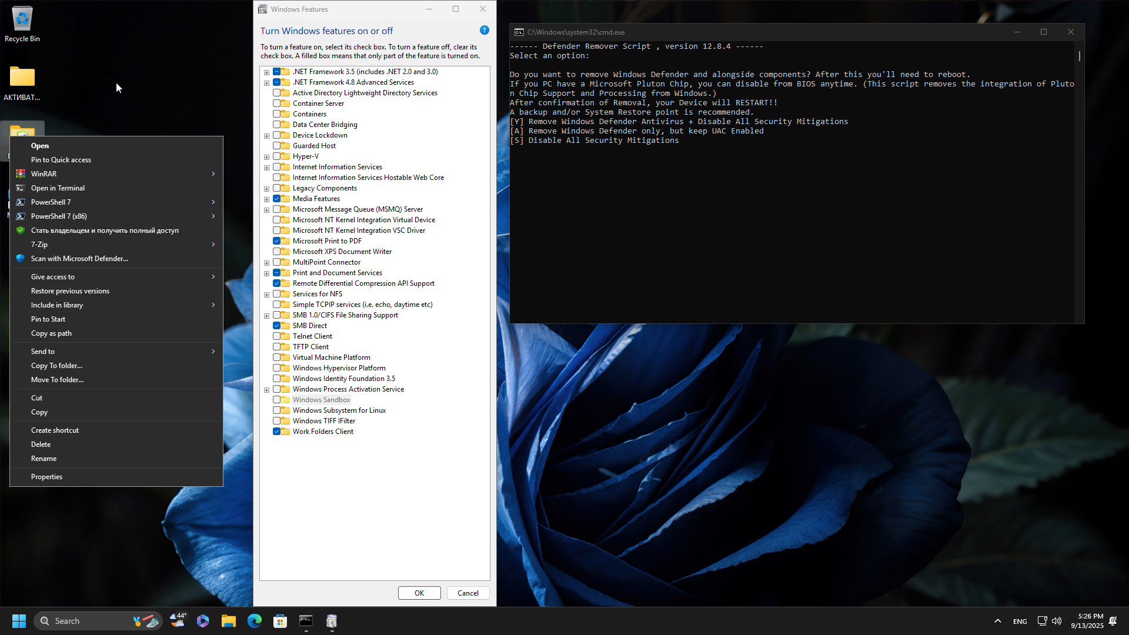Open the network icon in the system tray
1129x635 pixels.
[x=1042, y=621]
